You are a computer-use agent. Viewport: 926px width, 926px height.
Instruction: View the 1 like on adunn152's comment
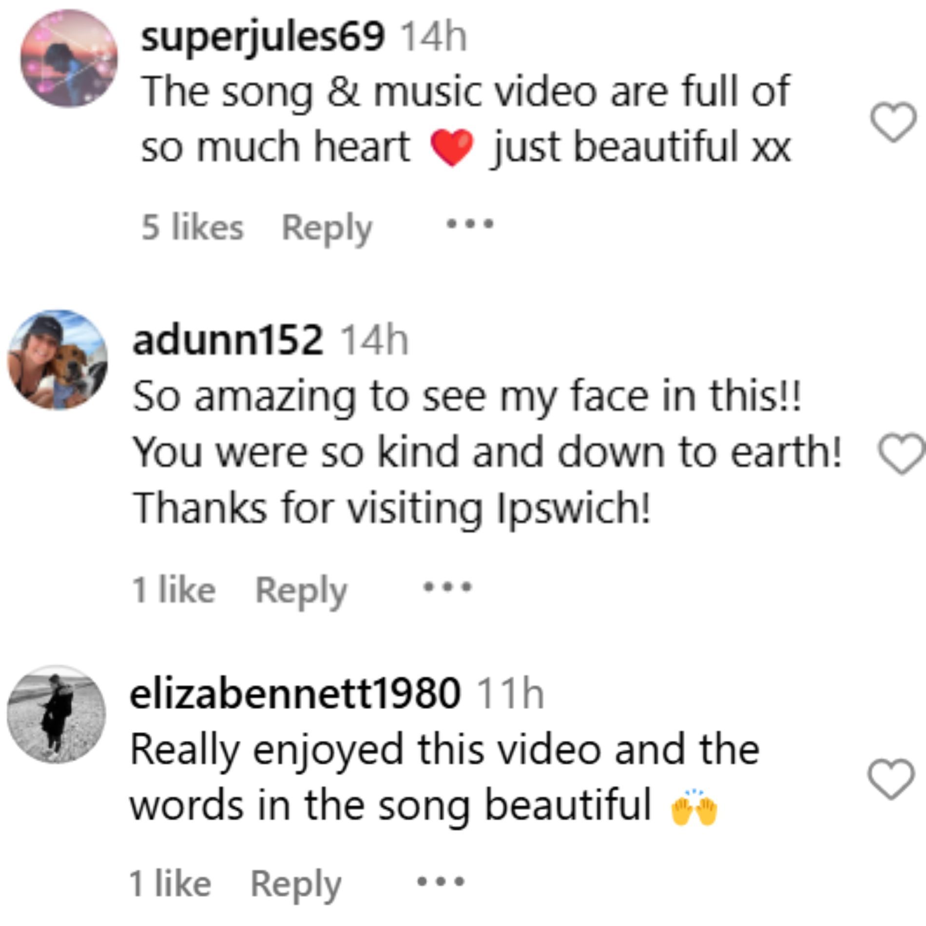pos(174,590)
